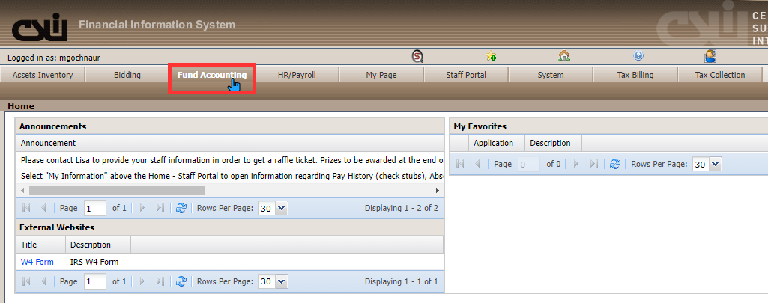Viewport: 768px width, 303px height.
Task: Click the page number field in Announcements
Action: (x=94, y=209)
